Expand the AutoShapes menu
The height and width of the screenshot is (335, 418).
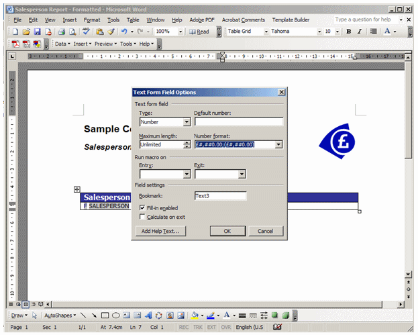point(60,316)
